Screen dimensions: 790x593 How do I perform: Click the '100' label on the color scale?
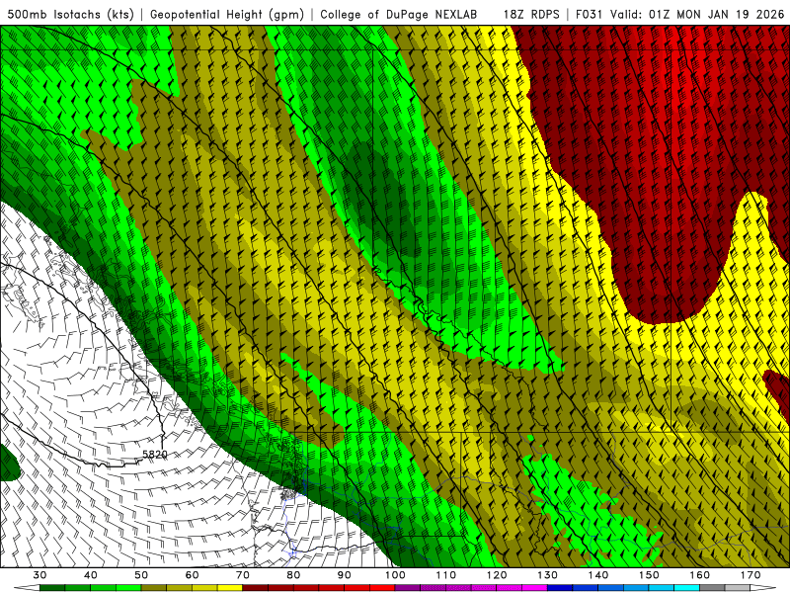click(395, 575)
